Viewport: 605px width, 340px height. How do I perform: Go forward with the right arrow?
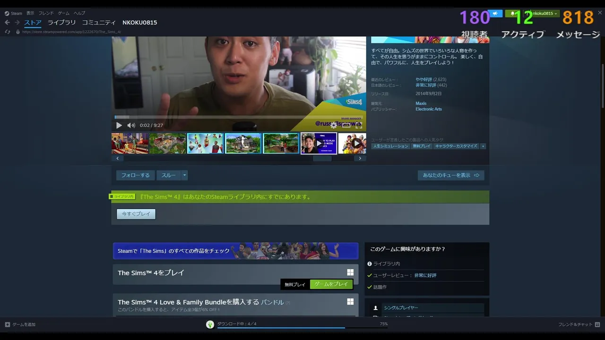click(17, 22)
